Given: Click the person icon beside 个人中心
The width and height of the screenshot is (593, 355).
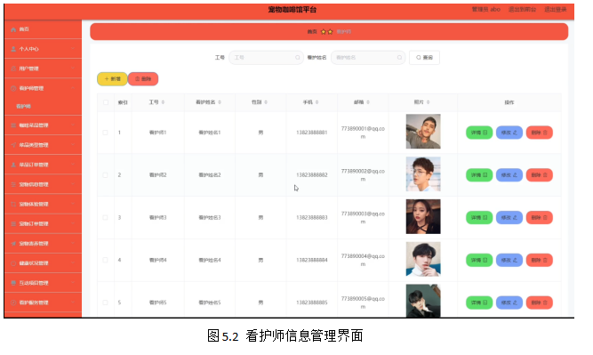Looking at the screenshot, I should (x=13, y=49).
